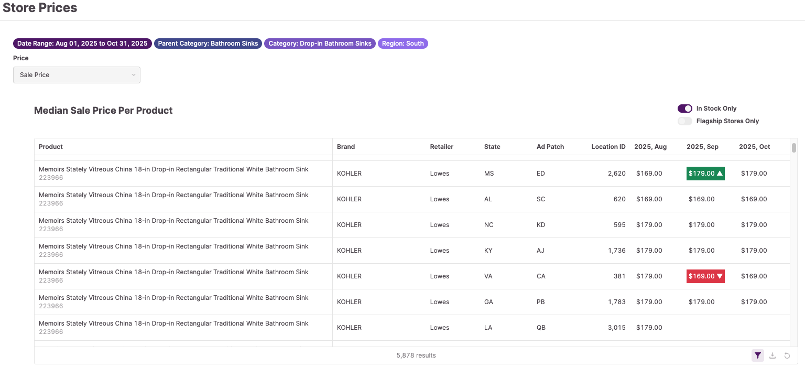
Task: Click the Parent Category: Bathroom Sinks chip
Action: 208,44
